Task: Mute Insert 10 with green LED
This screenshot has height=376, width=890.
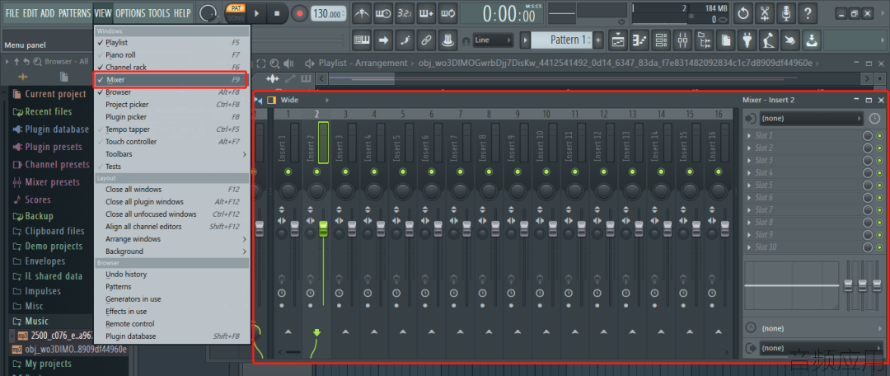Action: click(546, 172)
